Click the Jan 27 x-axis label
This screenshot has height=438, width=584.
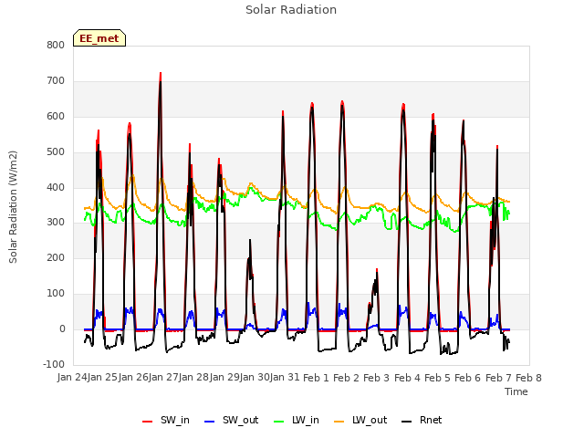point(163,378)
